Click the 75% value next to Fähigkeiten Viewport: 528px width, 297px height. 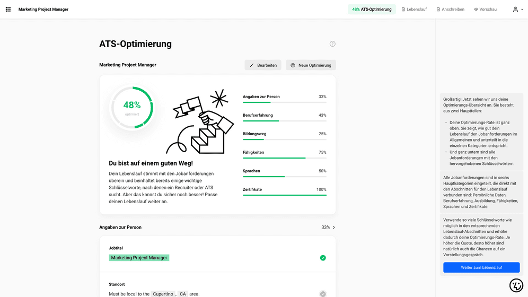(322, 152)
